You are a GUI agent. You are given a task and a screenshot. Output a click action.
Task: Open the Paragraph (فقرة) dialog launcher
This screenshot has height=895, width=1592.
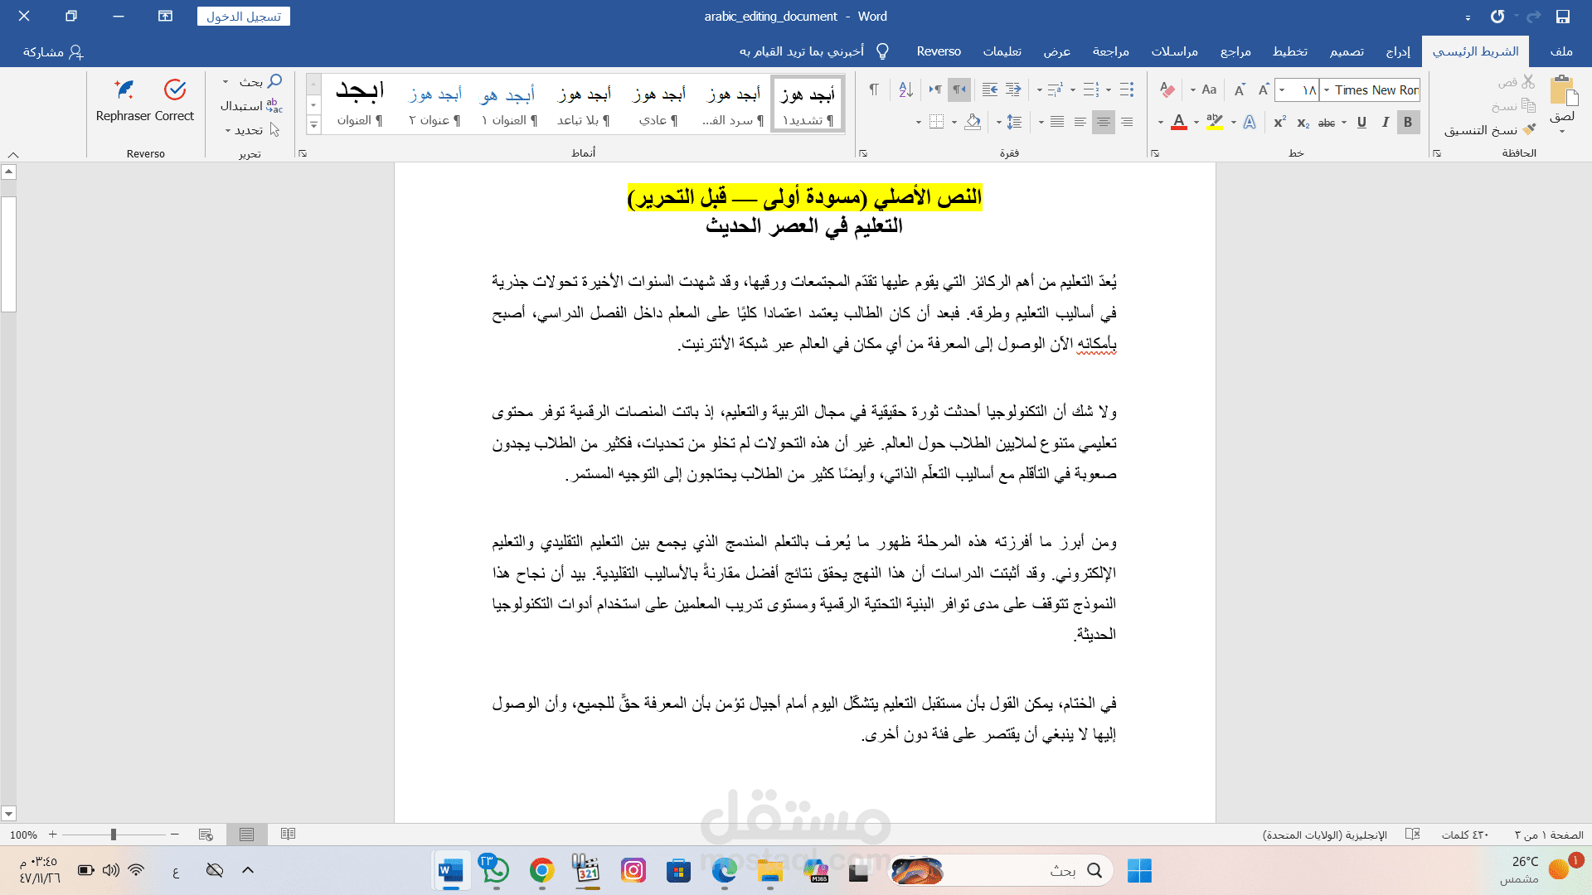pos(863,153)
